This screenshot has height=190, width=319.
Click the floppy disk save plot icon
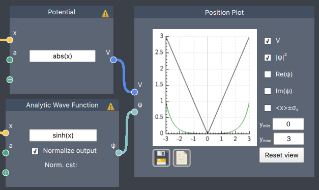161,158
